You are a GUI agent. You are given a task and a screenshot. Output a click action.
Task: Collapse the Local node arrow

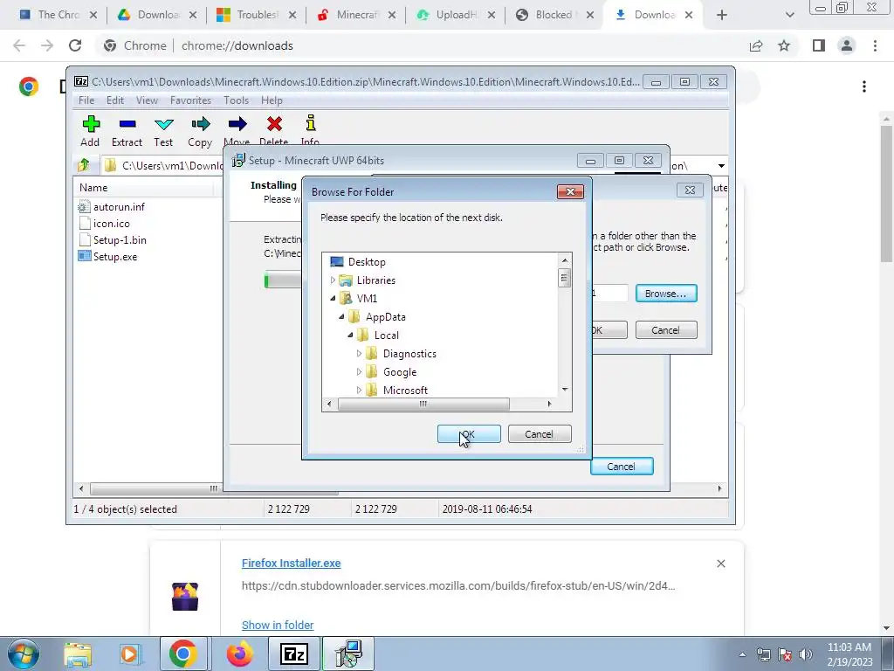[x=350, y=335]
